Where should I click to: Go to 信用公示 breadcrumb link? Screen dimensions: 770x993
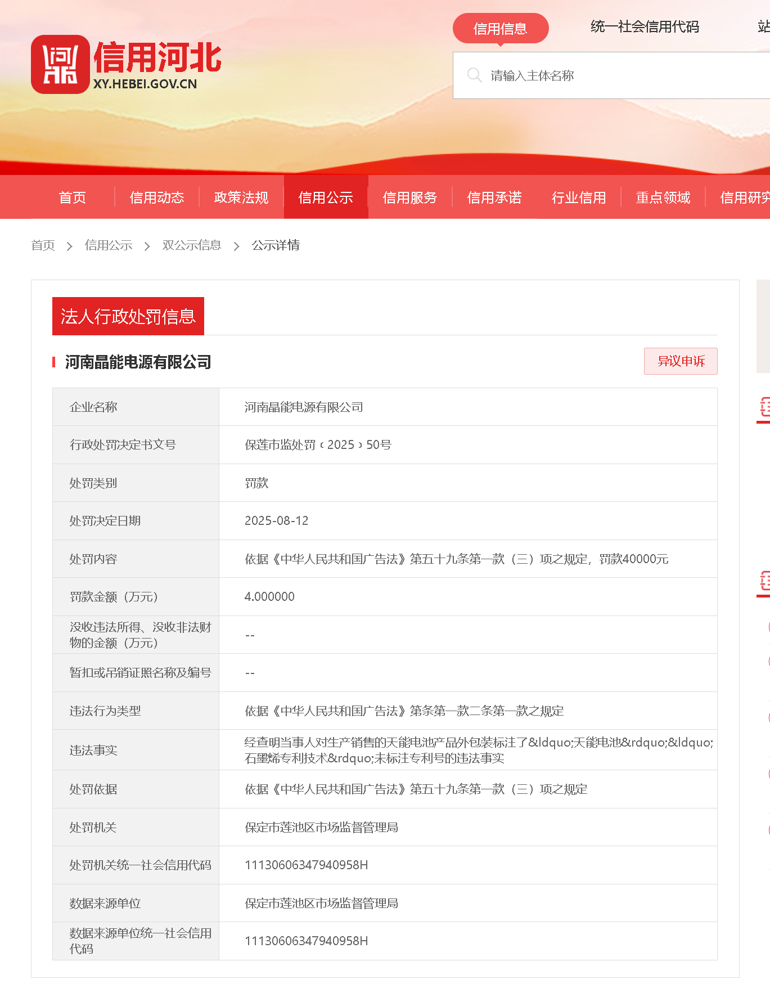coord(108,245)
